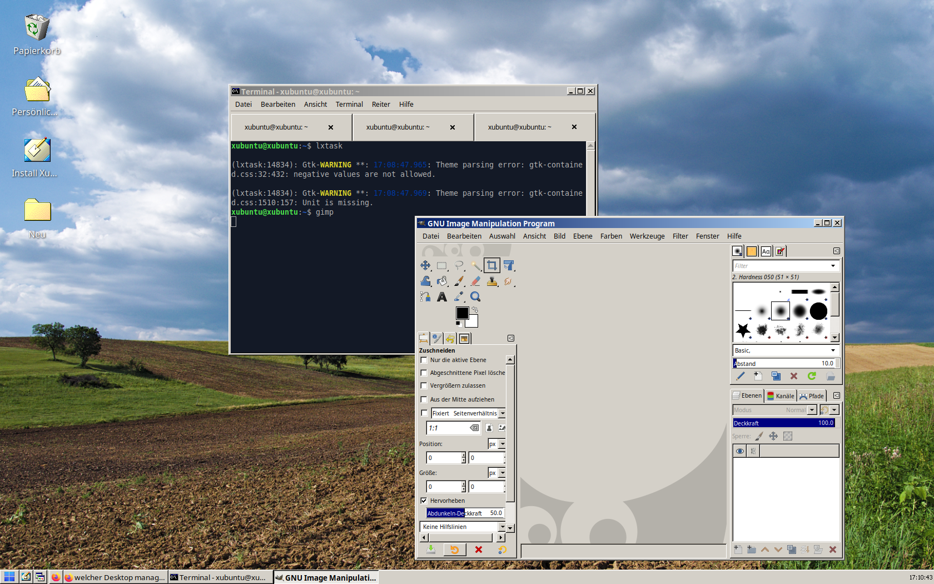Image resolution: width=934 pixels, height=584 pixels.
Task: Select the black star brush thumbnail
Action: coord(743,330)
